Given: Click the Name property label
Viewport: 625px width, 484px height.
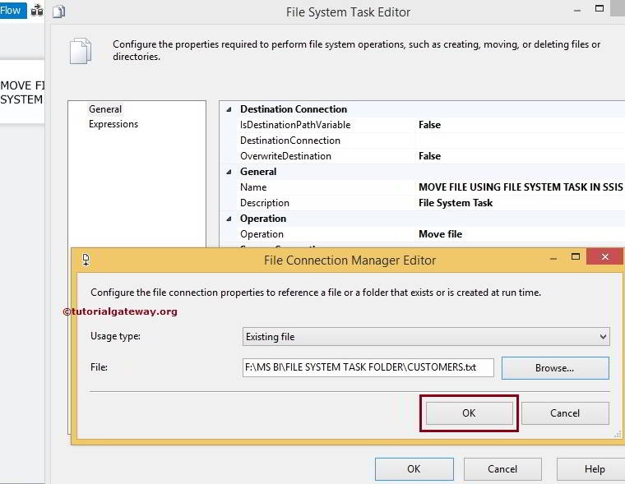Looking at the screenshot, I should coord(253,187).
